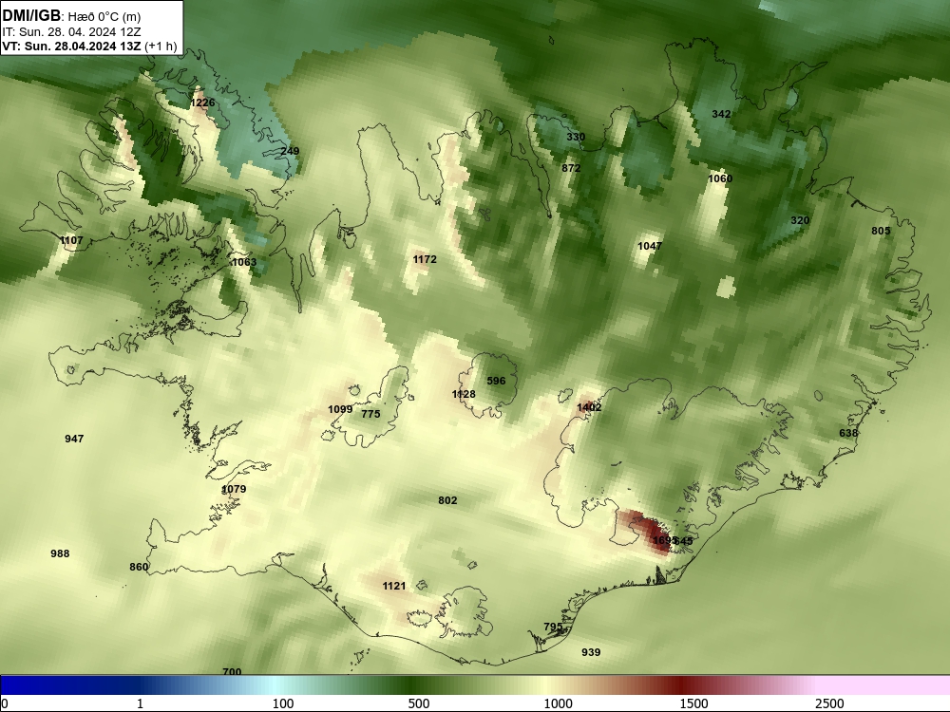Image resolution: width=950 pixels, height=712 pixels.
Task: Click the 0 label on color scale
Action: (x=5, y=703)
